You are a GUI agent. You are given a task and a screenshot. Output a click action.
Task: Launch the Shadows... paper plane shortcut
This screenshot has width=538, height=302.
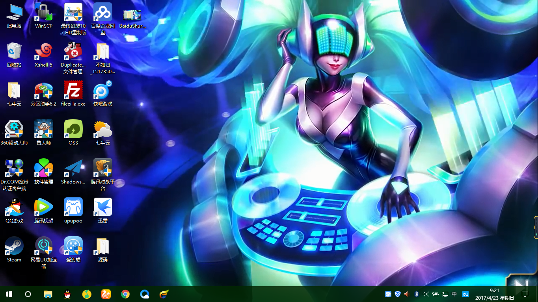[x=73, y=172]
